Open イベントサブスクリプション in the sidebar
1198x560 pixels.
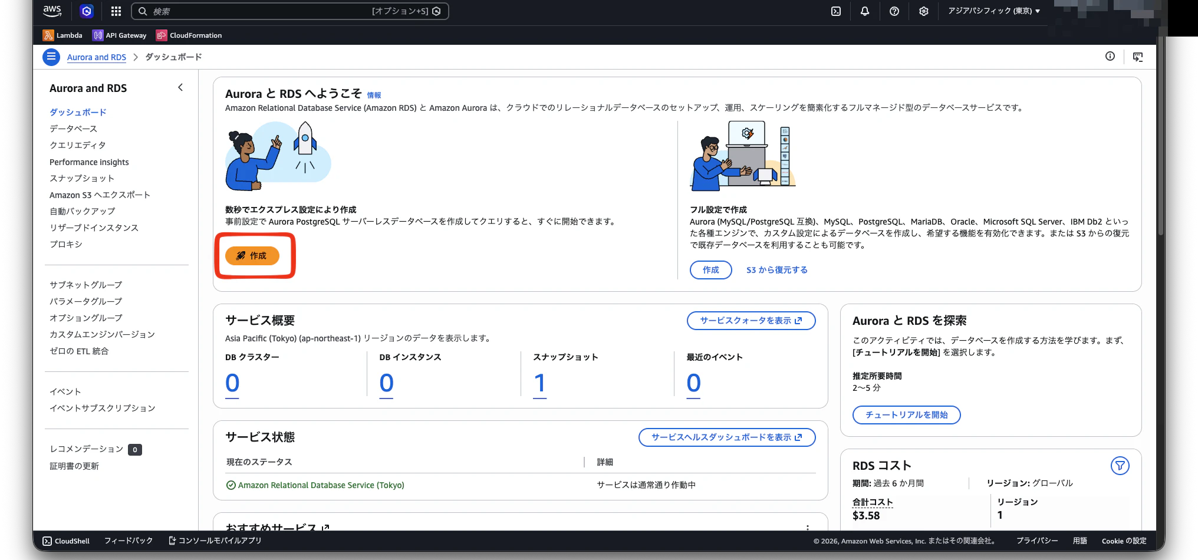click(103, 408)
